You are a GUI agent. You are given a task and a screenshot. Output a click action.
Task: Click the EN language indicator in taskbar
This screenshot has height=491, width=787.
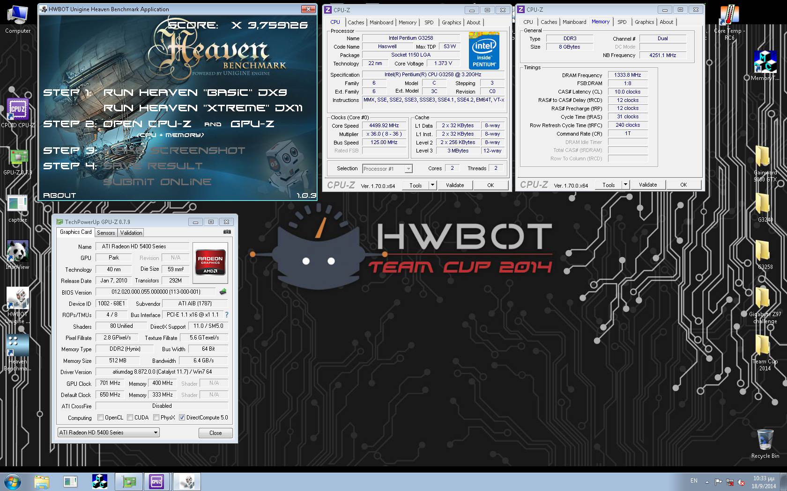click(694, 481)
